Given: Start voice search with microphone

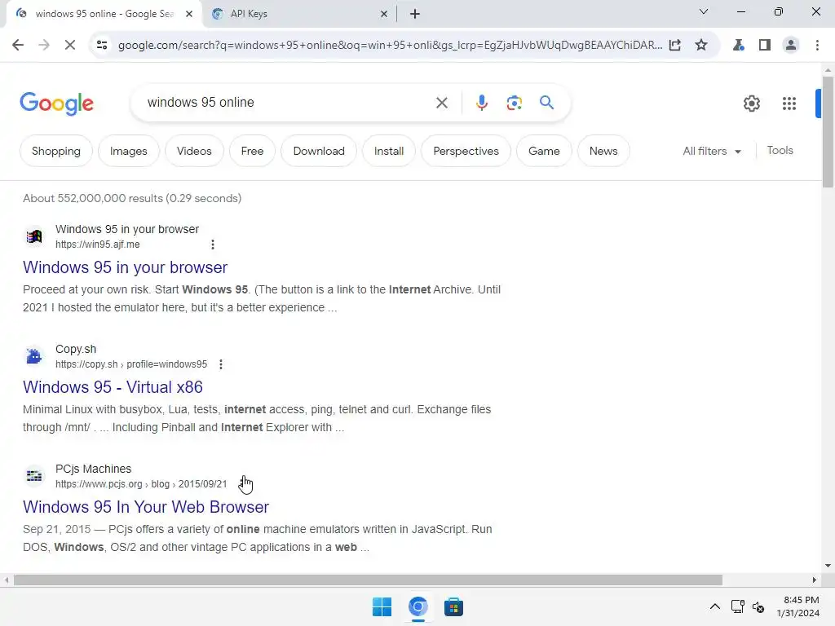Looking at the screenshot, I should pos(481,103).
